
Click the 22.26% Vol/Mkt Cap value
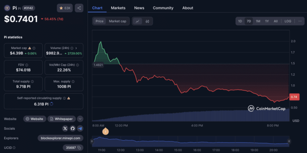[x=64, y=70]
